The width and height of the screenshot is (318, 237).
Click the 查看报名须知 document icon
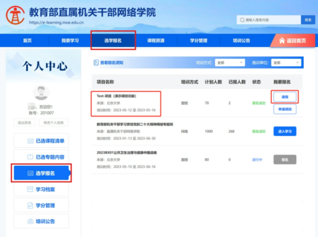[x=96, y=62]
